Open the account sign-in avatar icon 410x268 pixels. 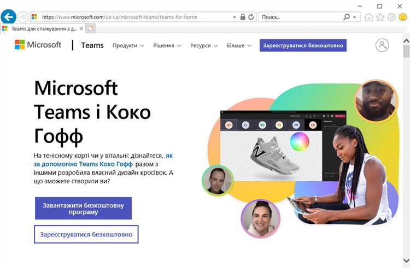pyautogui.click(x=382, y=45)
